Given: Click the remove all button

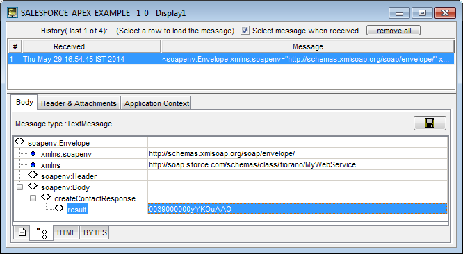Looking at the screenshot, I should tap(393, 31).
